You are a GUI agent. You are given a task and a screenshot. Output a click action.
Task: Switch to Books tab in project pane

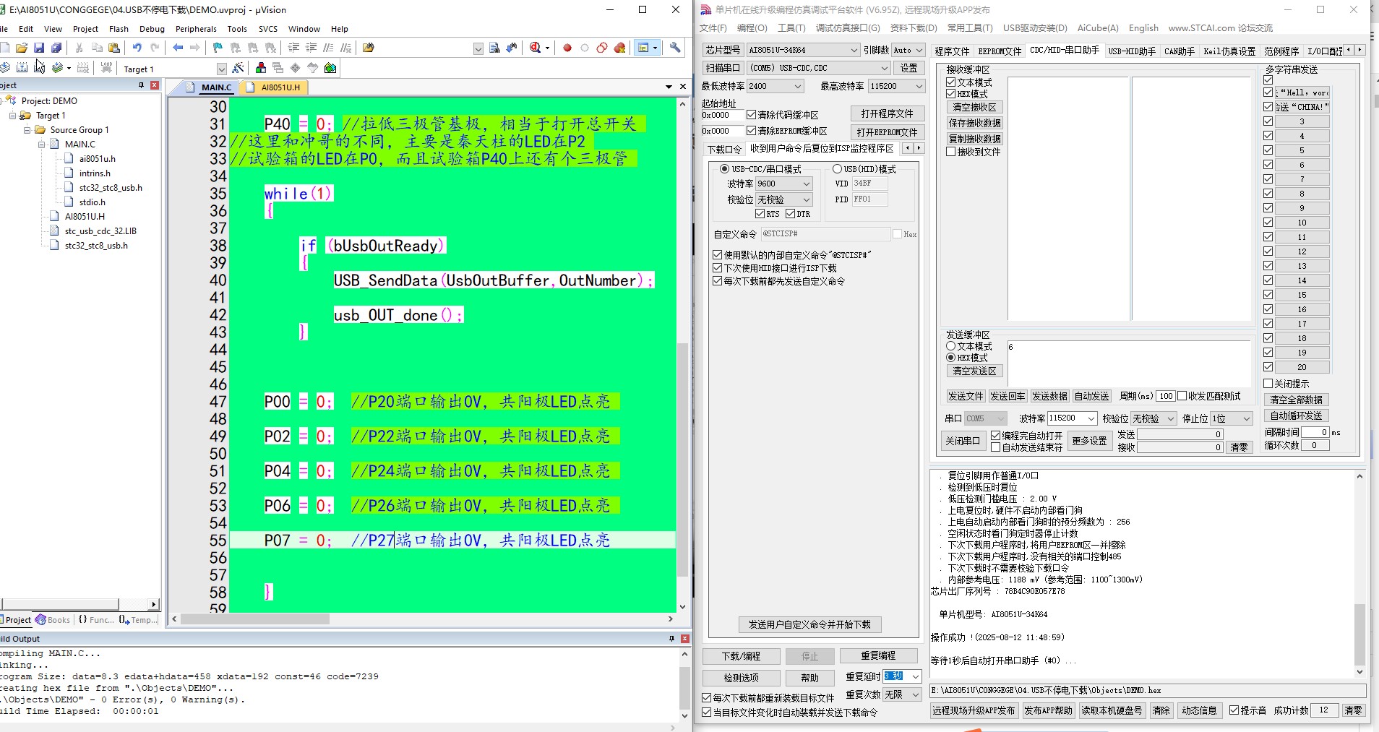[53, 619]
